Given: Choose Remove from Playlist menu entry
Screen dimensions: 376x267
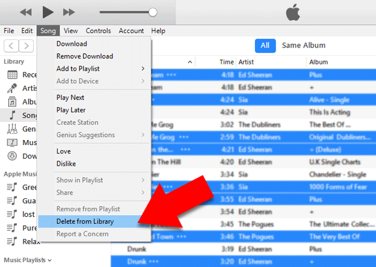Looking at the screenshot, I should (94, 209).
